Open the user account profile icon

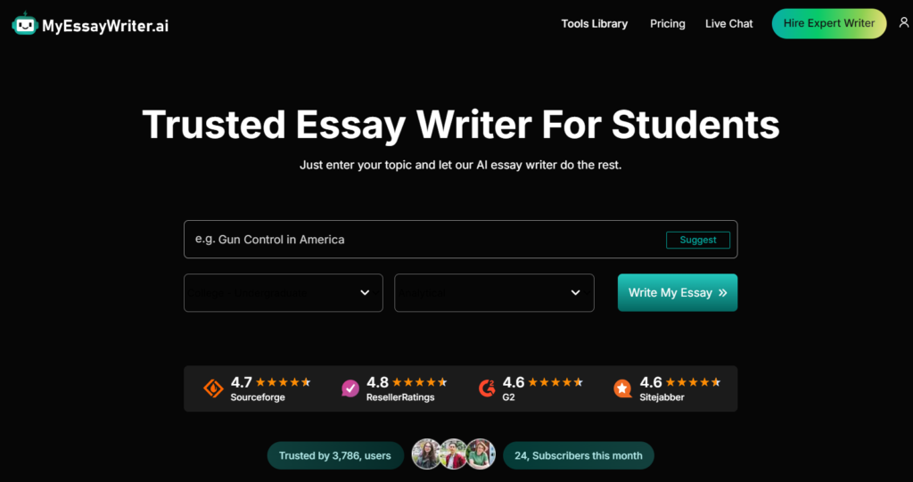click(903, 22)
